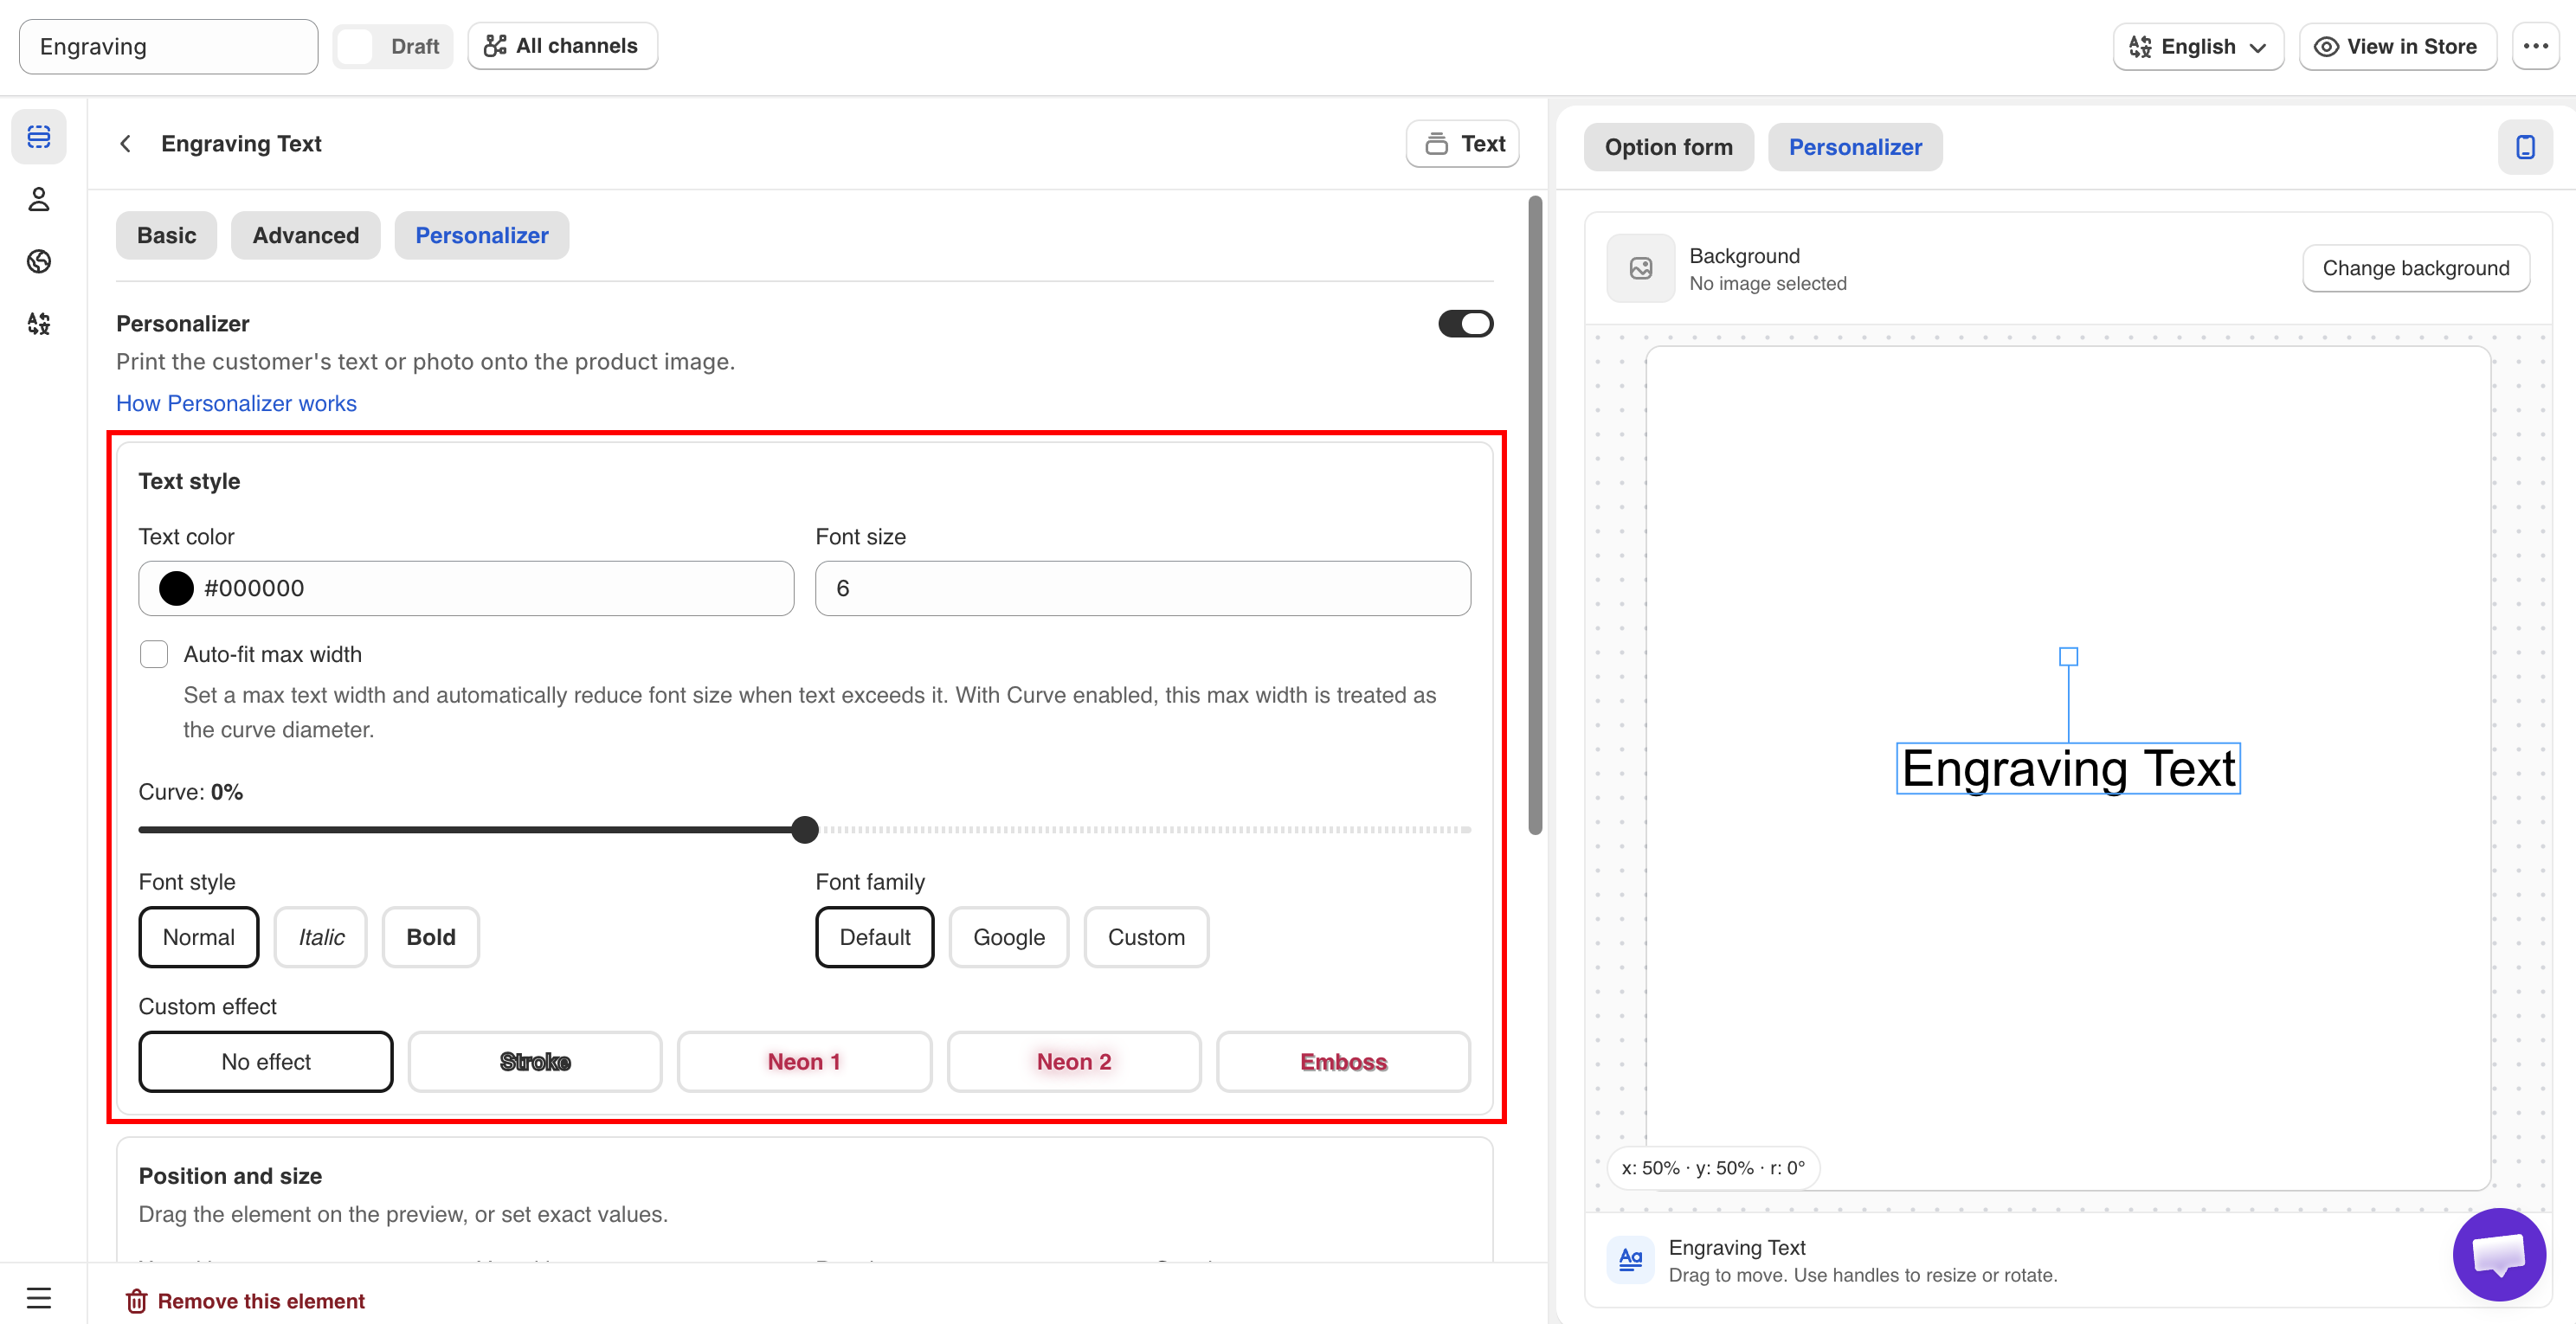Image resolution: width=2576 pixels, height=1324 pixels.
Task: Switch to the Option form preview tab
Action: click(x=1668, y=147)
